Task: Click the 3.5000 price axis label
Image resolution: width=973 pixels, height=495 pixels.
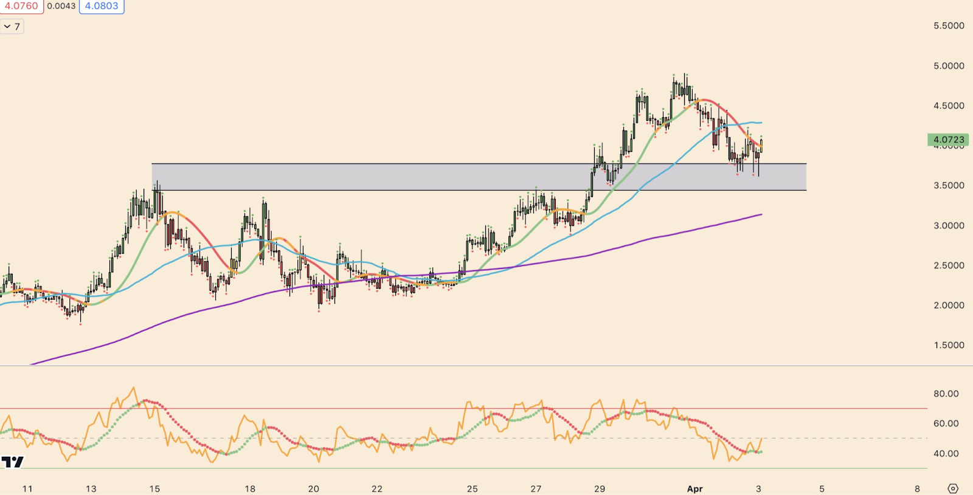Action: (949, 185)
